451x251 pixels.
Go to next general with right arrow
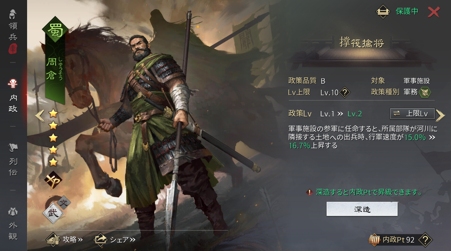click(440, 115)
